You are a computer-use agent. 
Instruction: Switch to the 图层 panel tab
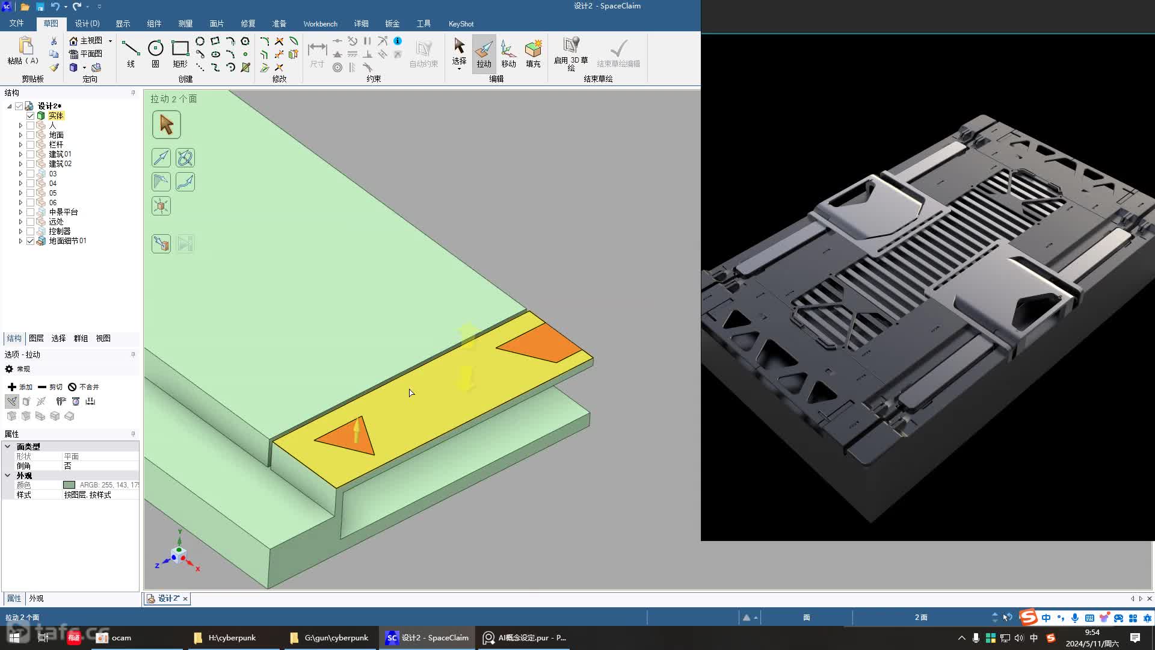pos(36,338)
